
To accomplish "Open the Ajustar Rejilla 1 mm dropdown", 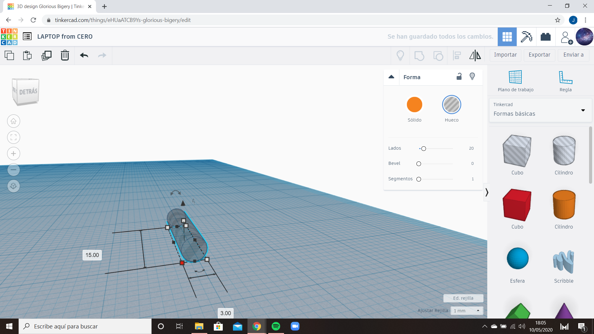I will pos(467,310).
